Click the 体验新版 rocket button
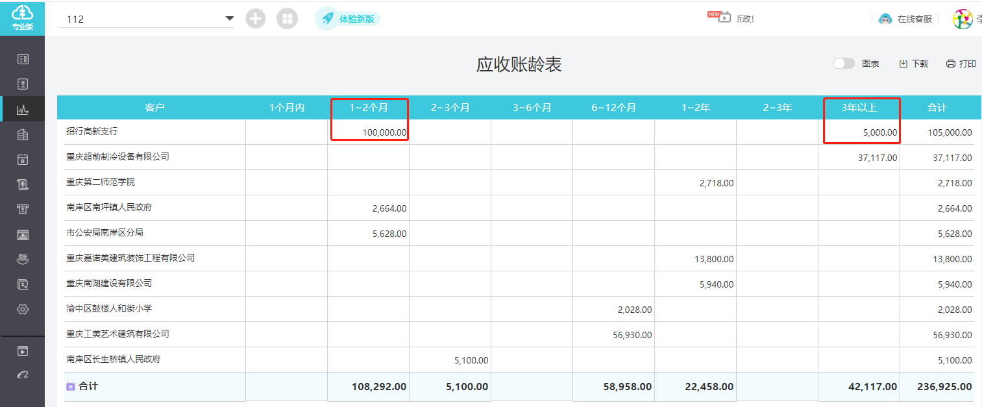This screenshot has width=982, height=407. [348, 19]
